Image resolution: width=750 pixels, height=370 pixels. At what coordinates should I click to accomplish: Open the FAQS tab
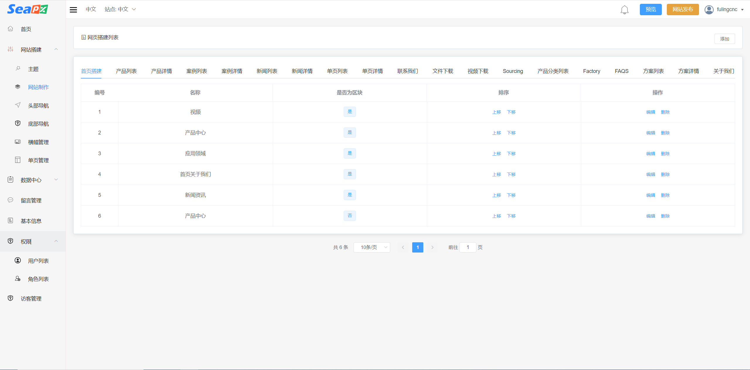[x=622, y=71]
